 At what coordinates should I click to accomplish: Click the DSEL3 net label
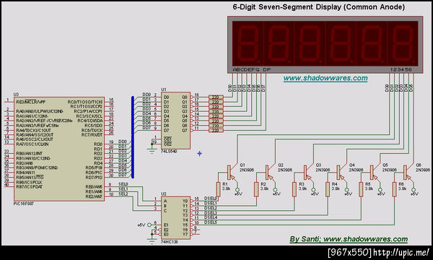coord(211,213)
